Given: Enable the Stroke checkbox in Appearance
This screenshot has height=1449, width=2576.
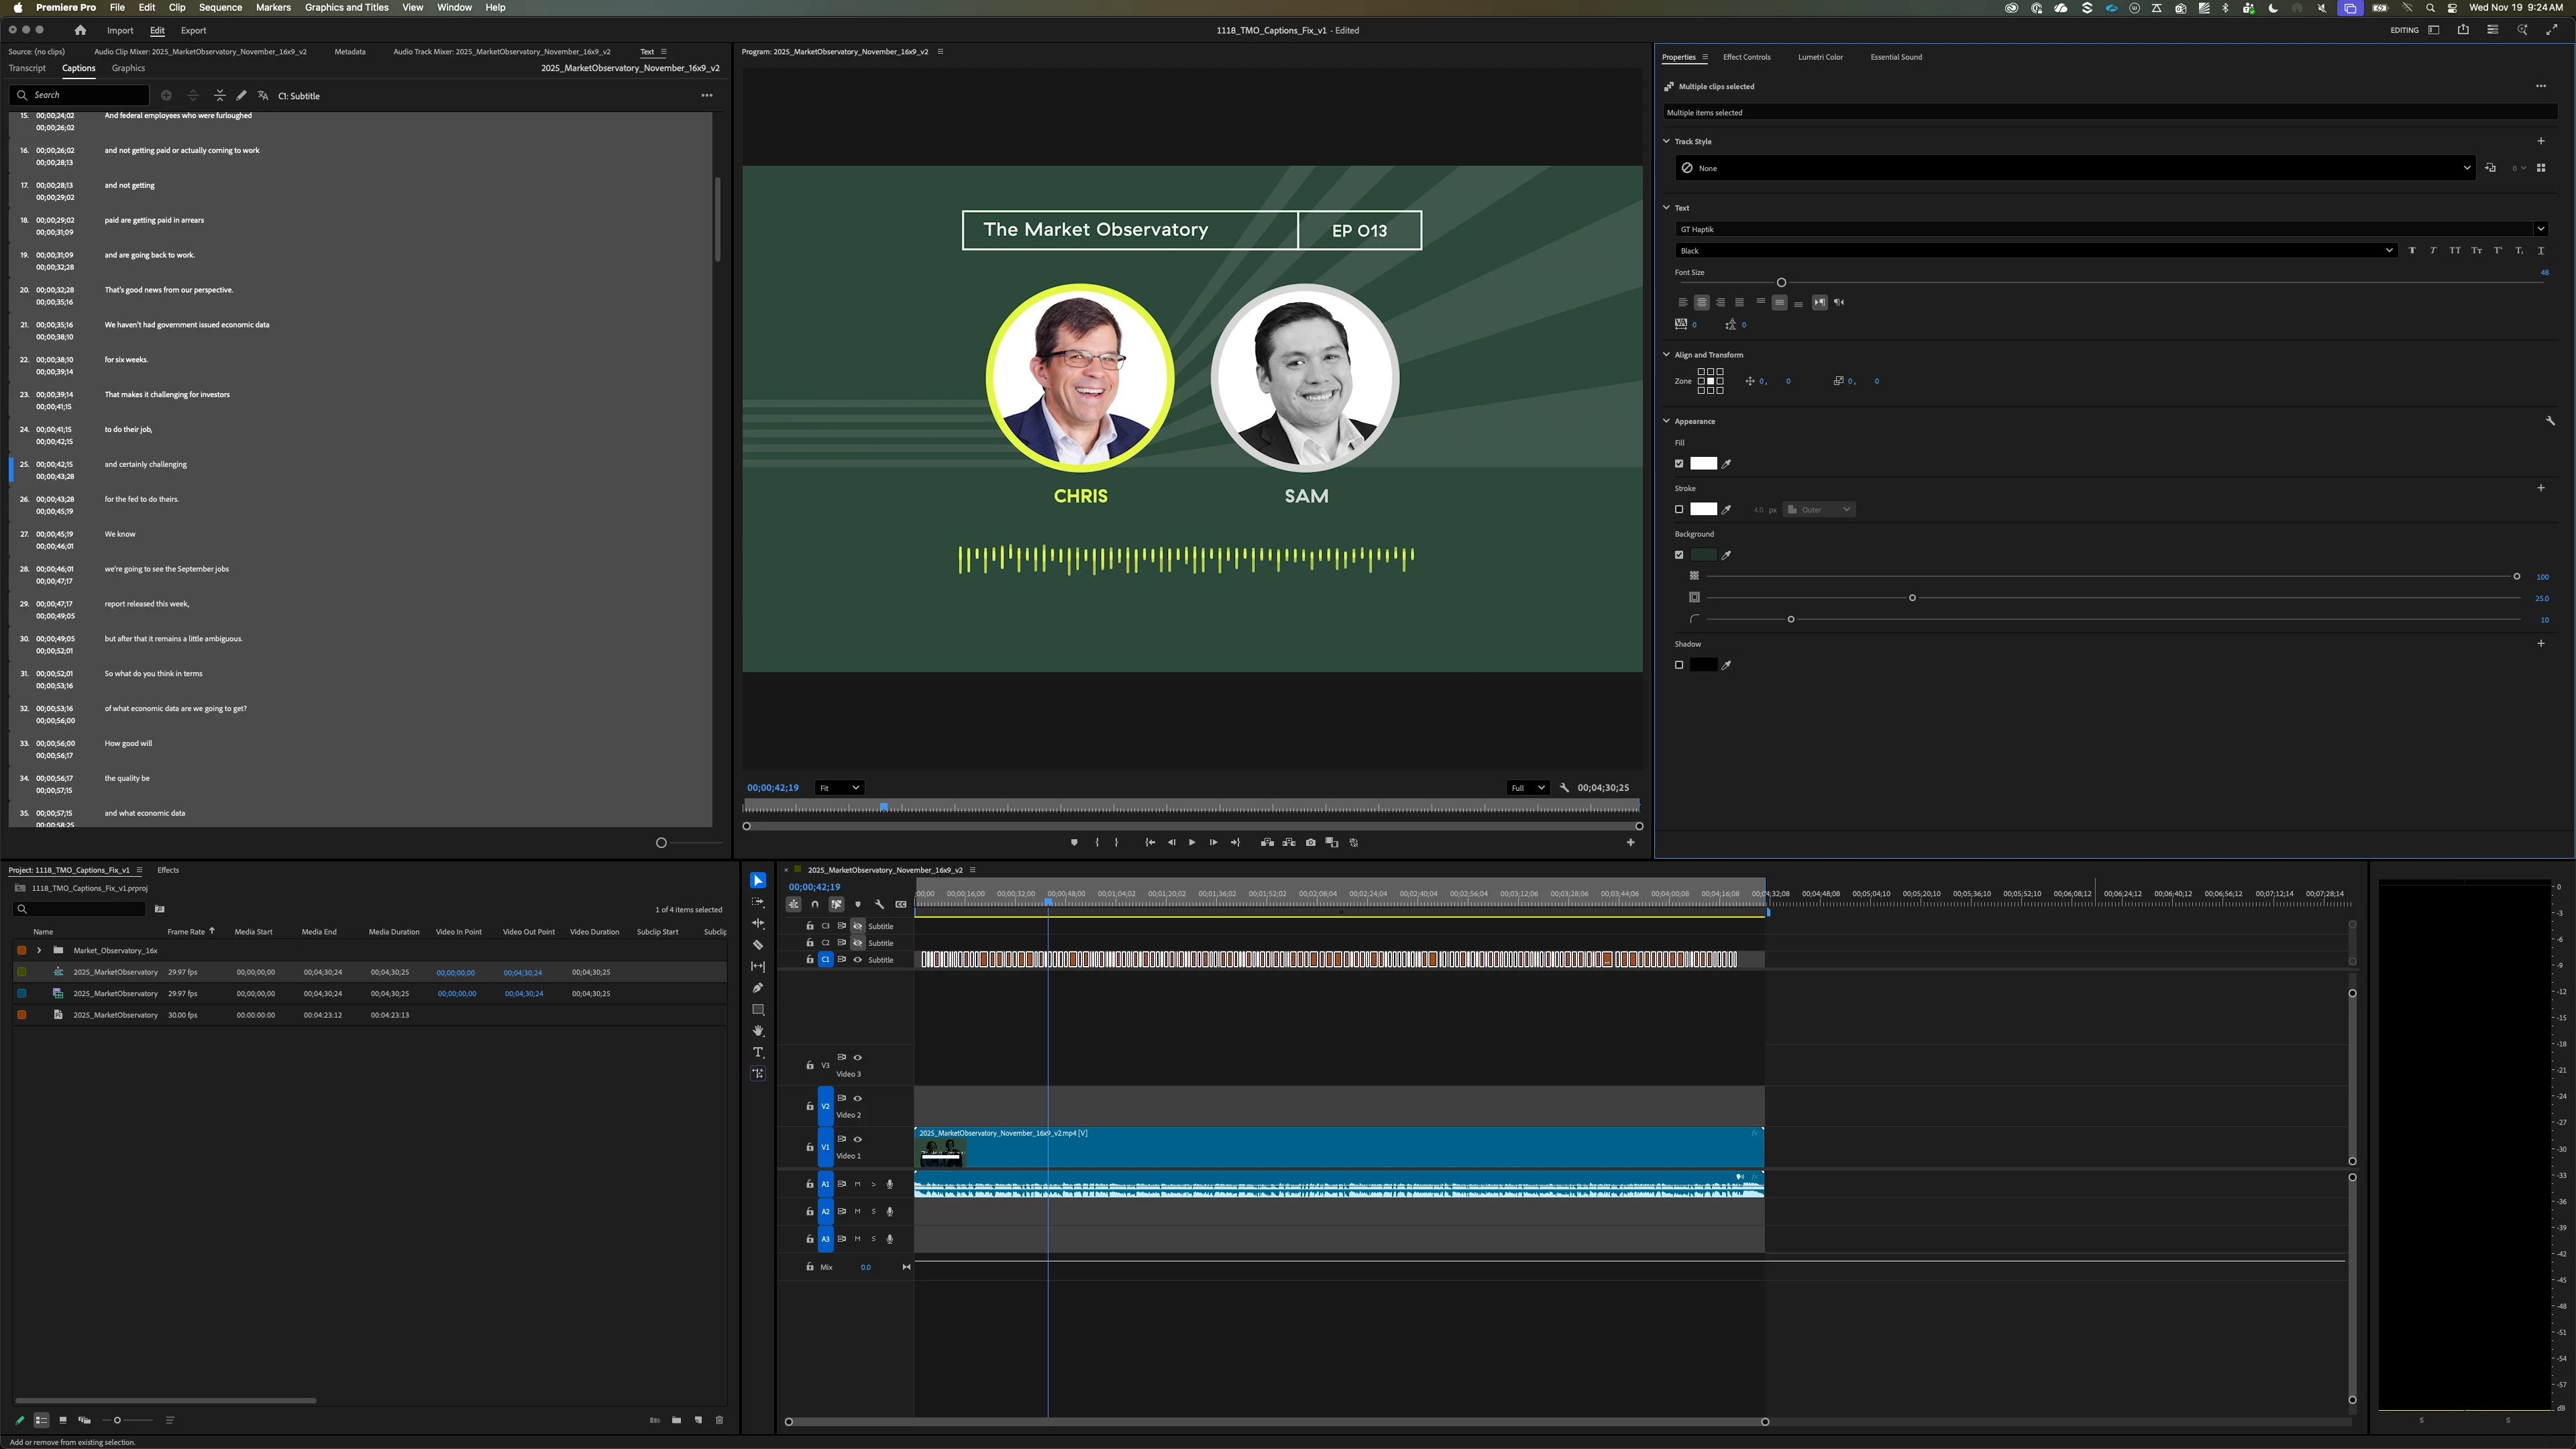Looking at the screenshot, I should click(1679, 509).
